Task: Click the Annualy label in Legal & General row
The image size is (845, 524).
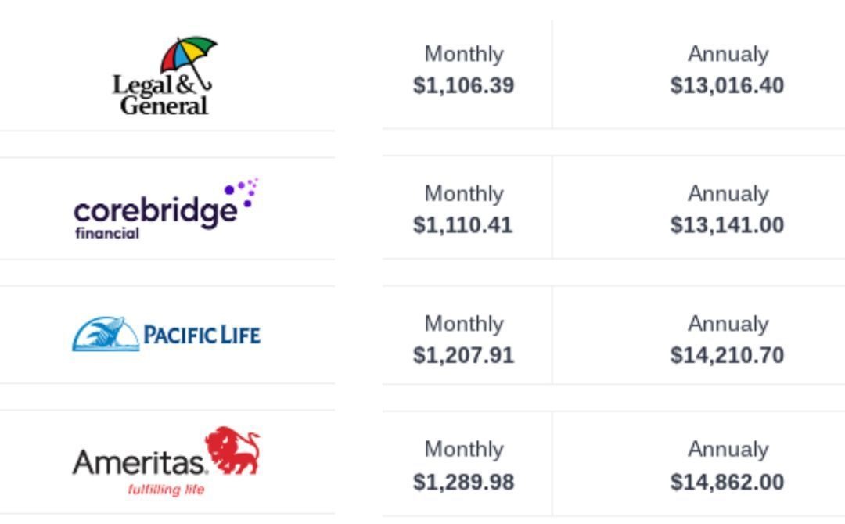Action: click(728, 55)
